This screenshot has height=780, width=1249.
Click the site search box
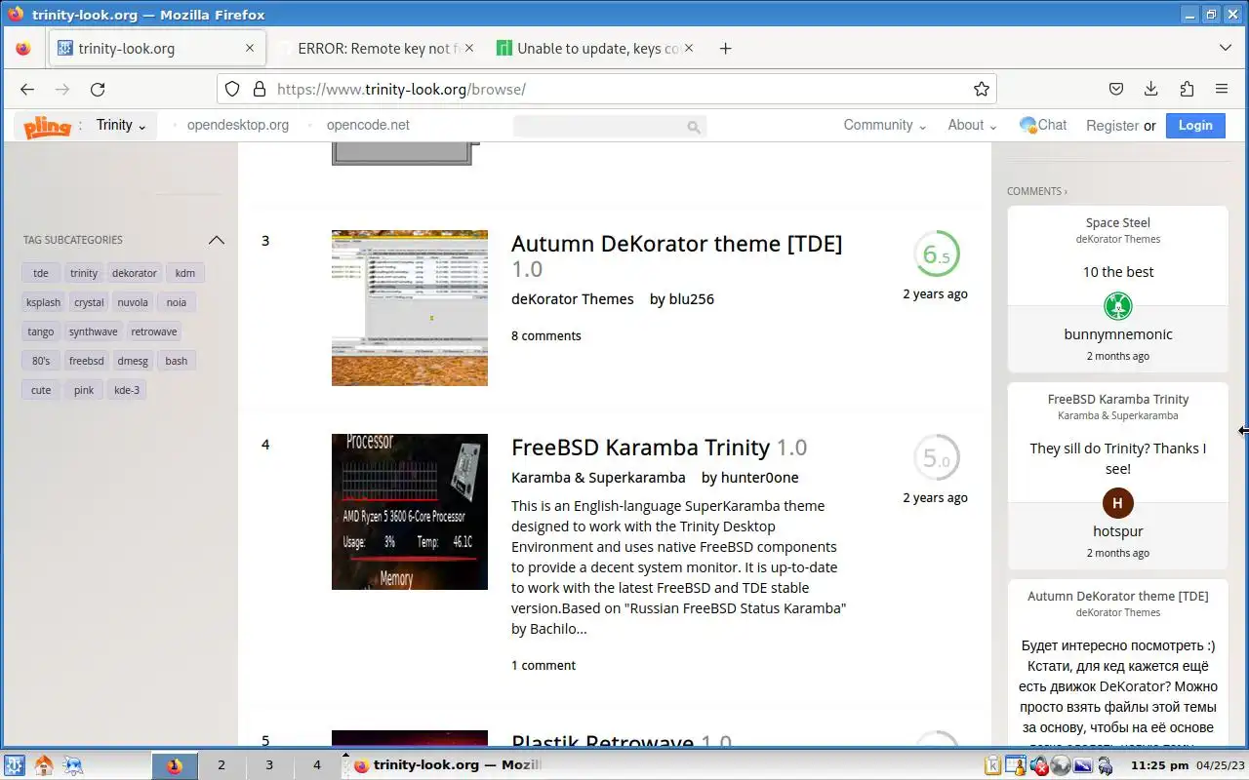tap(610, 126)
